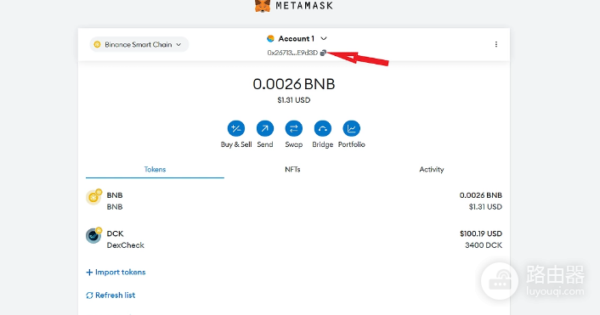The height and width of the screenshot is (315, 600).
Task: Click the 0.0026 BNB amount in BNB row
Action: click(x=481, y=195)
